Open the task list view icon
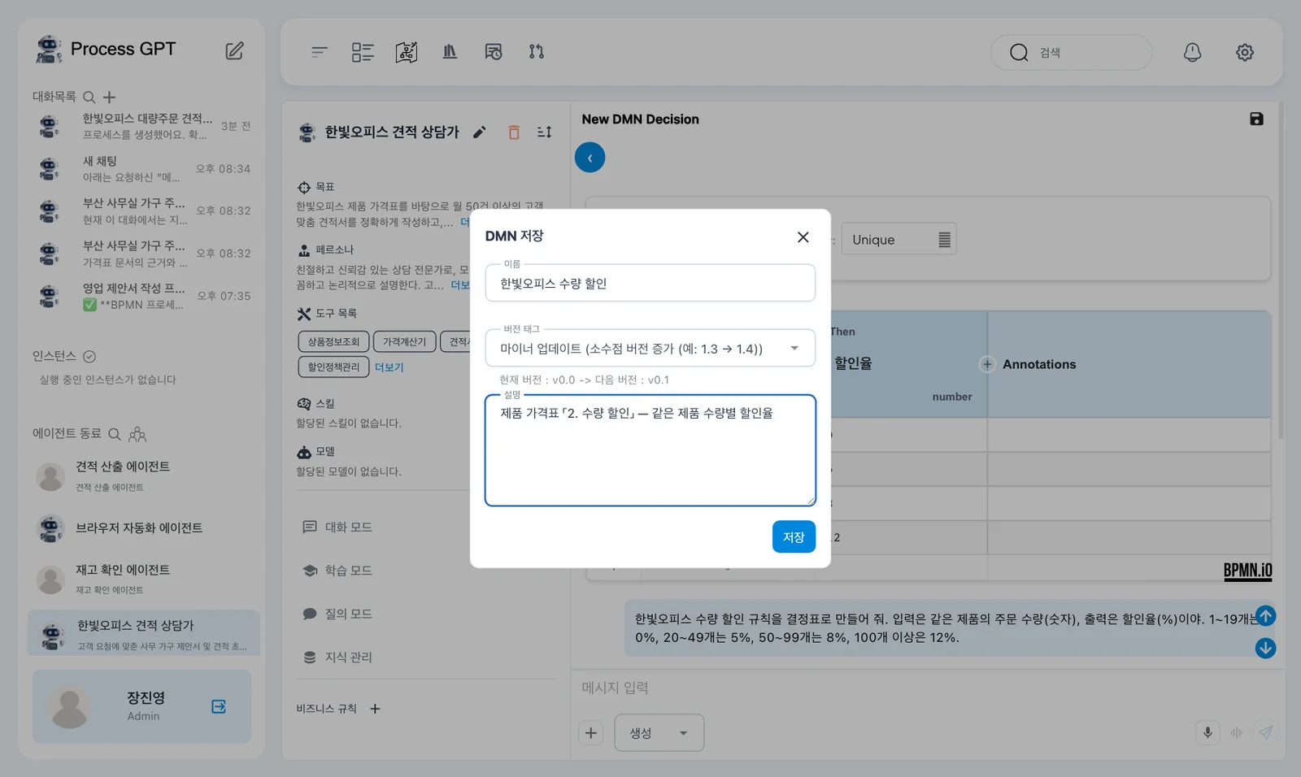The height and width of the screenshot is (777, 1301). 363,52
